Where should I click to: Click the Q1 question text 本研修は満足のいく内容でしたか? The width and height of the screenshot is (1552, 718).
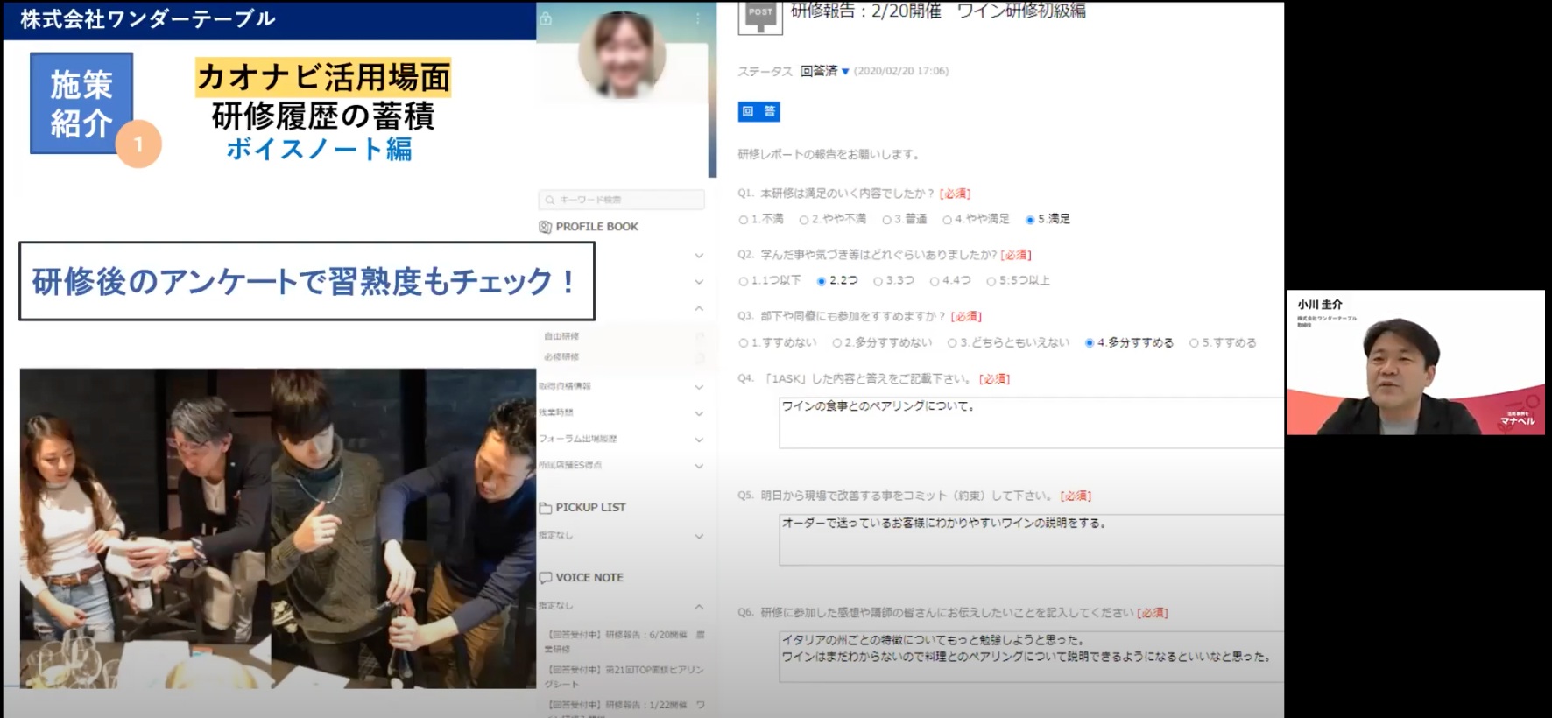point(847,194)
